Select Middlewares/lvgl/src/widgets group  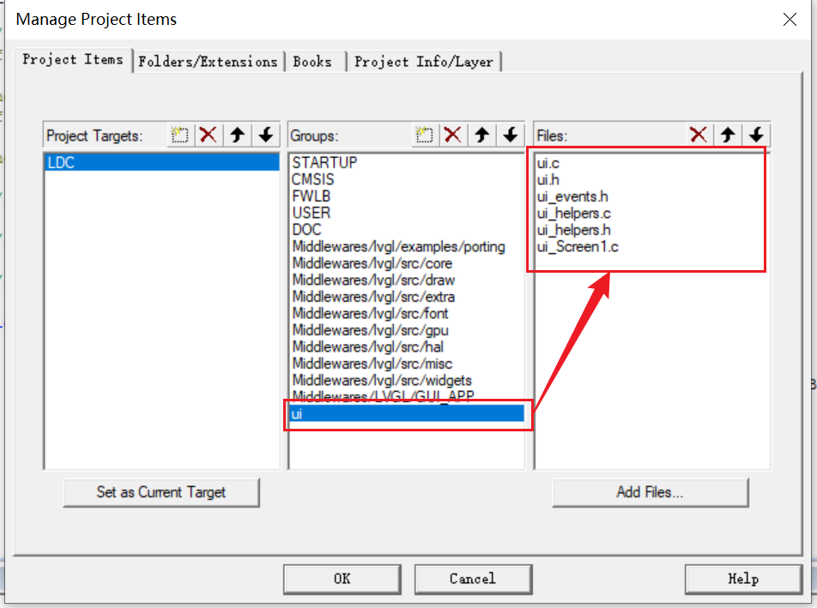point(381,380)
